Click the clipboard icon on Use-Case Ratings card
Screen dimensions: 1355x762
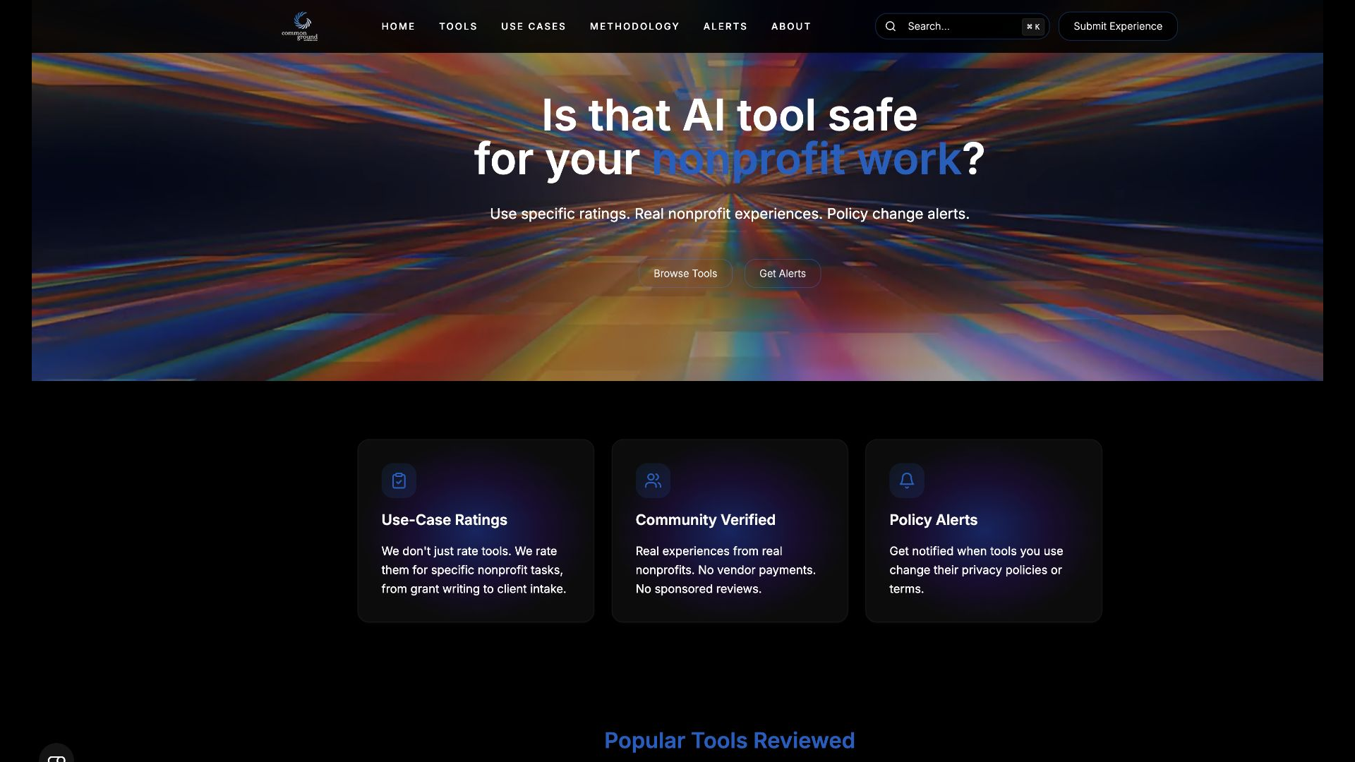(399, 480)
